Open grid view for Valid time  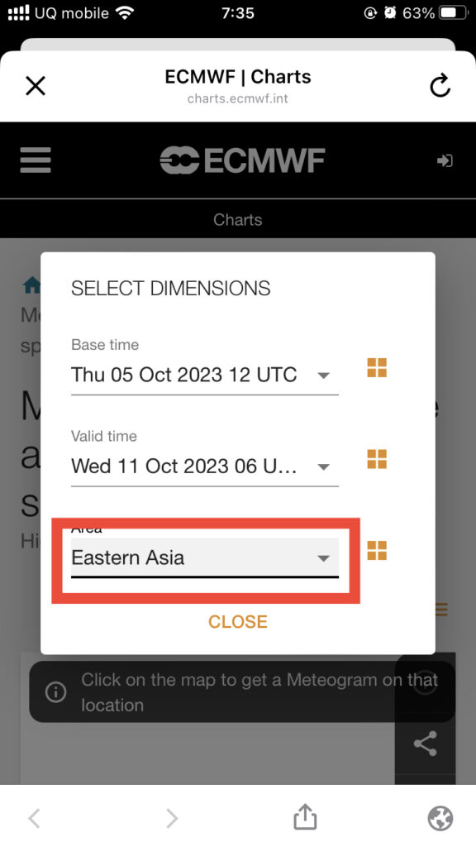pyautogui.click(x=377, y=459)
